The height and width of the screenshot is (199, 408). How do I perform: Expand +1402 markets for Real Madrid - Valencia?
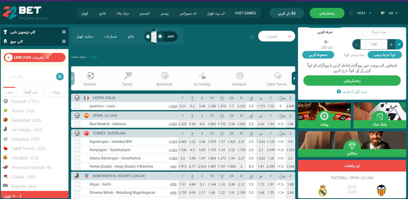173,124
